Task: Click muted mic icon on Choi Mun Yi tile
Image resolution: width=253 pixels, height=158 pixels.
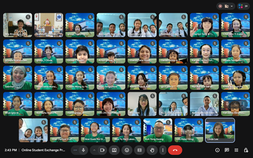Action: [246, 17]
